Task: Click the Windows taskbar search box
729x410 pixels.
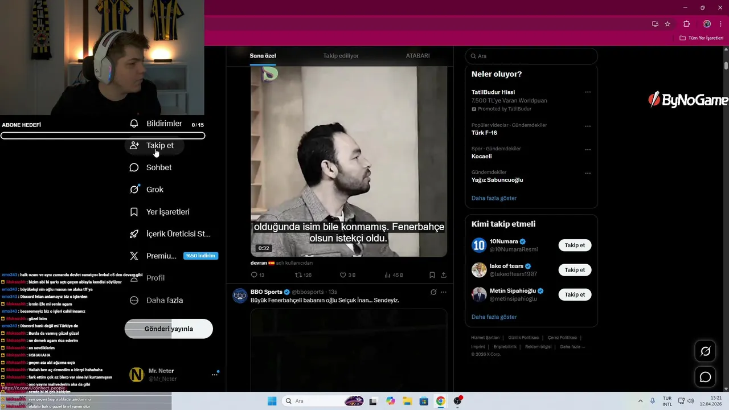Action: tap(322, 401)
